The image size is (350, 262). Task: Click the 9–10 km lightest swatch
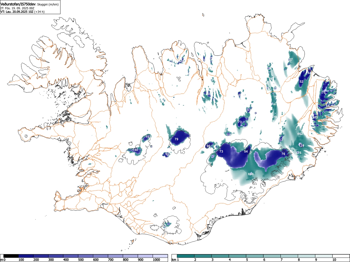pyautogui.click(x=323, y=256)
